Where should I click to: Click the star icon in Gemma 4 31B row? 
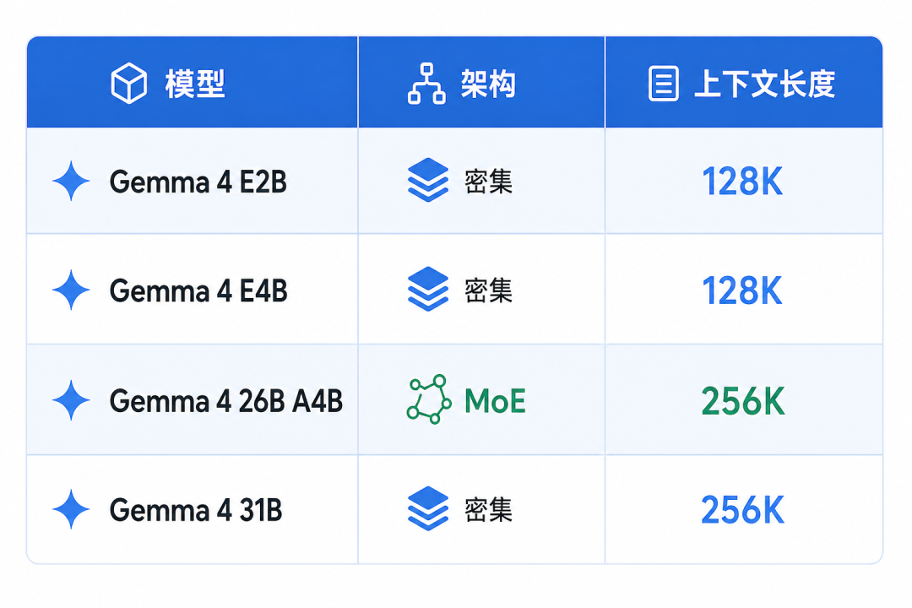(71, 509)
